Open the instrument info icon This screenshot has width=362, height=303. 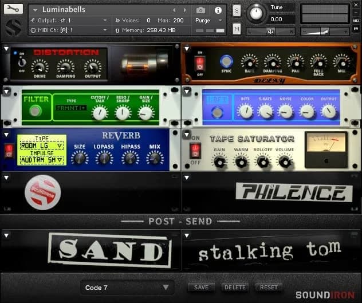point(218,10)
